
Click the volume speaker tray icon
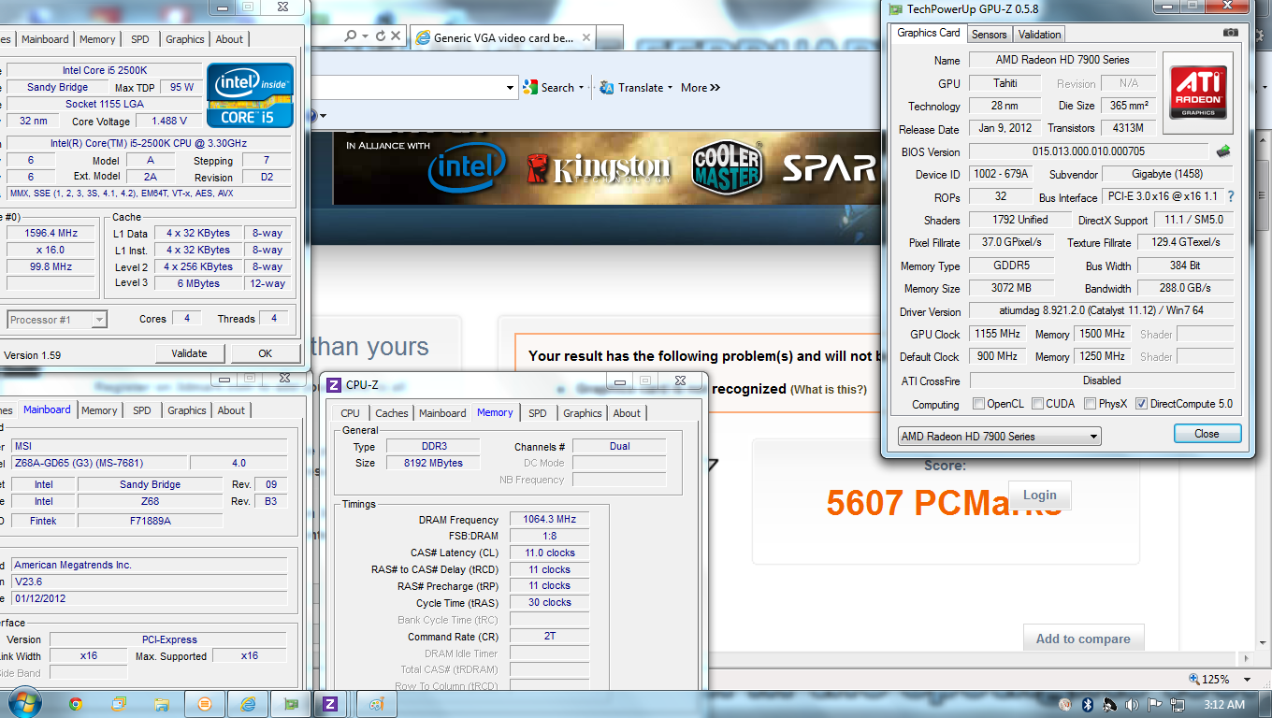[x=1133, y=704]
